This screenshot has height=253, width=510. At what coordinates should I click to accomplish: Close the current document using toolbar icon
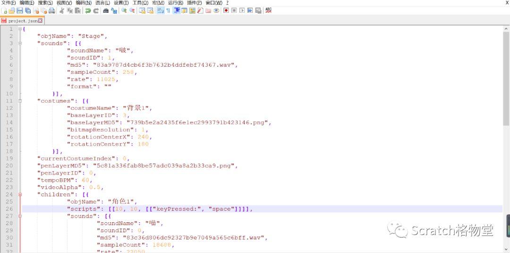click(x=36, y=10)
